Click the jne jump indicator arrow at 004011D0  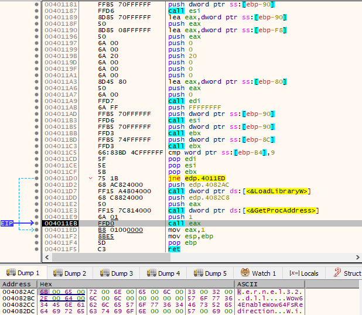[x=90, y=178]
